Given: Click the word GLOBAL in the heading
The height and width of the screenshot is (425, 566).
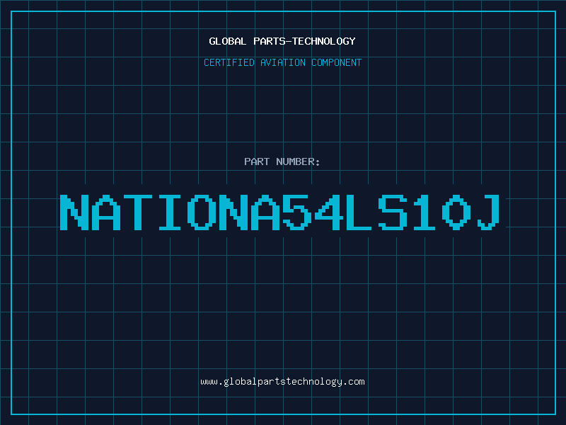Looking at the screenshot, I should pyautogui.click(x=228, y=41).
